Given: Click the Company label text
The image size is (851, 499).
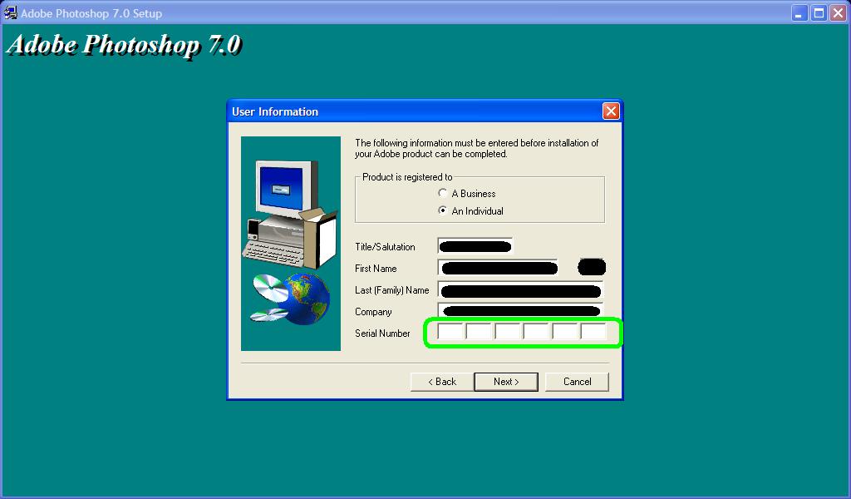Looking at the screenshot, I should click(373, 312).
